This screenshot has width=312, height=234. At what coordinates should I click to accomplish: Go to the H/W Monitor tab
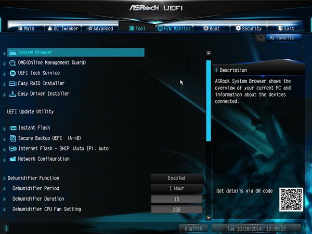174,28
